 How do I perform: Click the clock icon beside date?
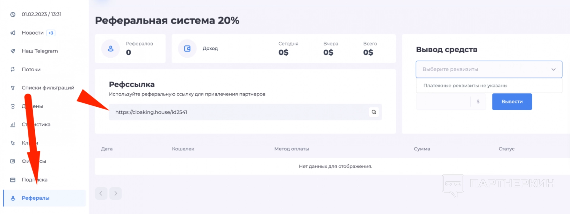[x=13, y=14]
